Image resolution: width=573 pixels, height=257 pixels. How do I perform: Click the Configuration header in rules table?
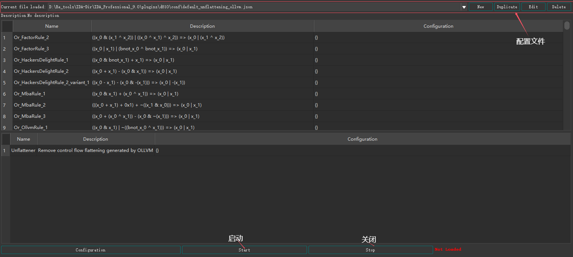tap(438, 26)
